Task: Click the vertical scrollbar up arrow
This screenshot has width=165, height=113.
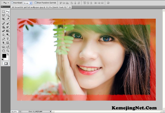Action: 164,10
